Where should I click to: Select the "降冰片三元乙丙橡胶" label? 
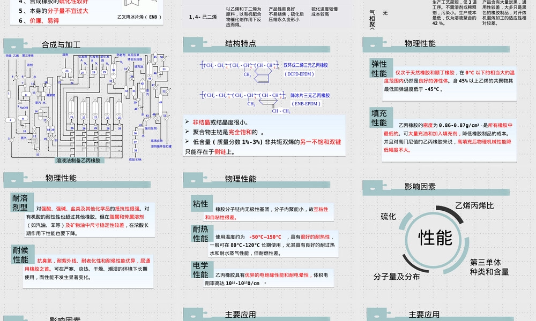pyautogui.click(x=310, y=96)
